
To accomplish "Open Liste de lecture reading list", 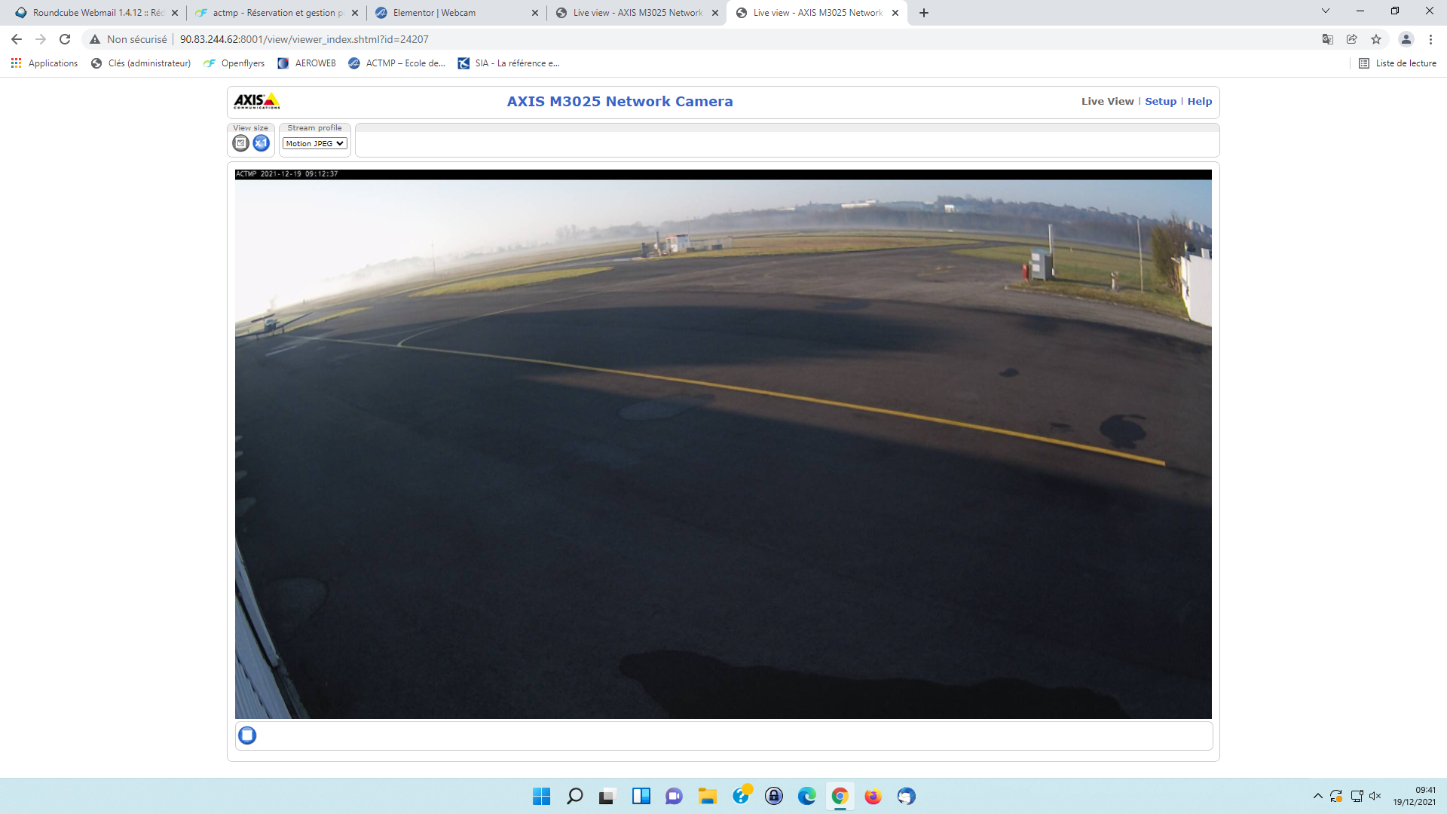I will click(x=1397, y=63).
